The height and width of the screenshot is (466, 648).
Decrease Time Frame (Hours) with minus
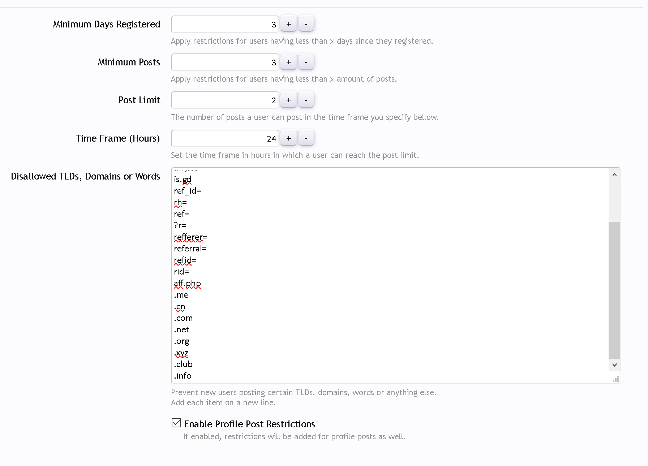click(306, 138)
